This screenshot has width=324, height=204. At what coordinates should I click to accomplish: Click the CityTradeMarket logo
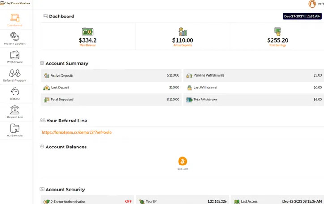15,3
